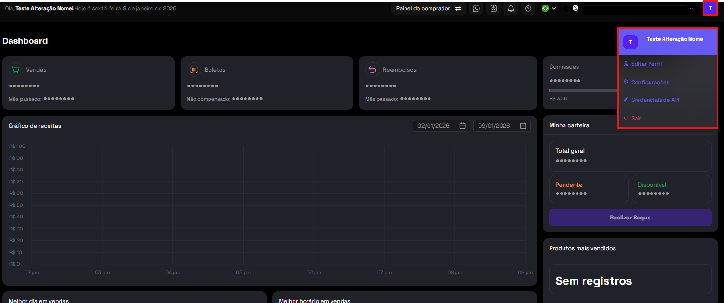Click the download inbox icon in header

tap(493, 8)
